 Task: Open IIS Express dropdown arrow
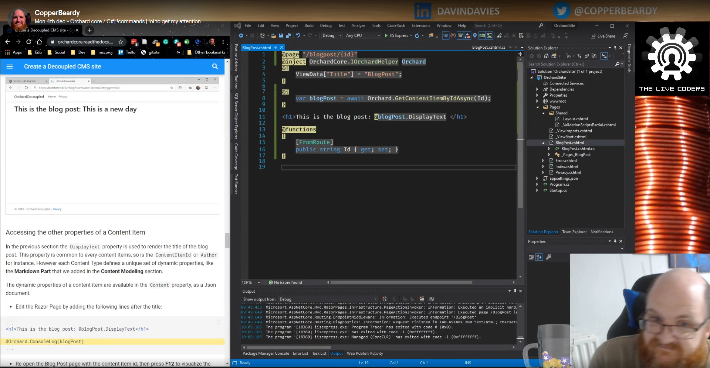tap(411, 35)
